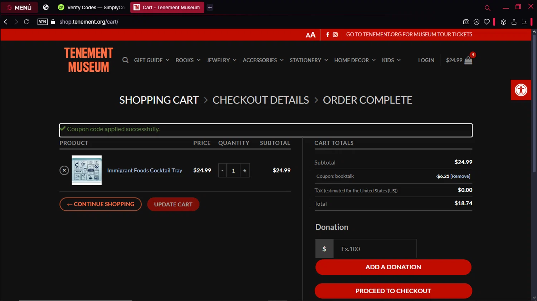
Task: Select the Cart - Tenement Museum tab
Action: [x=167, y=7]
